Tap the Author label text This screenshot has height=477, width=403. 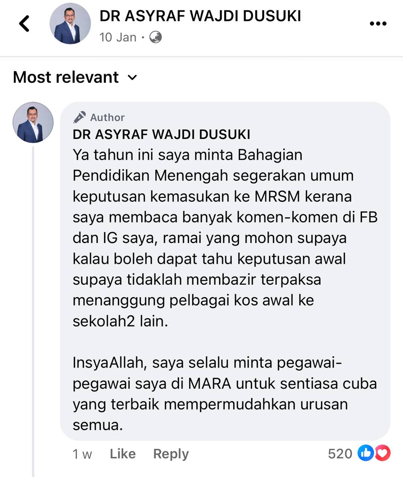[107, 117]
